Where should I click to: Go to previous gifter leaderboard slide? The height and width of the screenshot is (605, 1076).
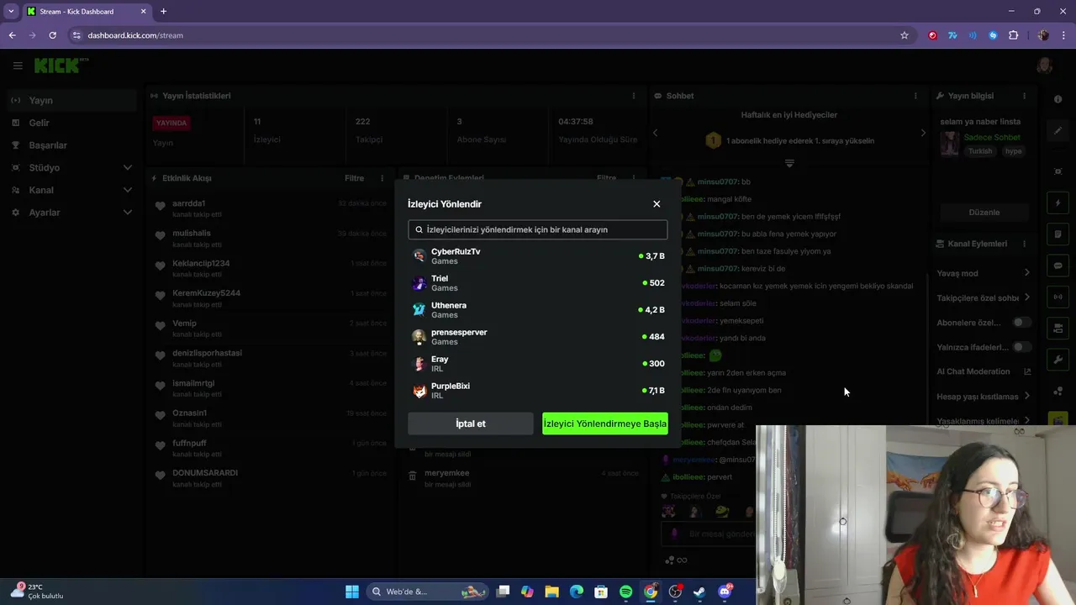click(656, 133)
